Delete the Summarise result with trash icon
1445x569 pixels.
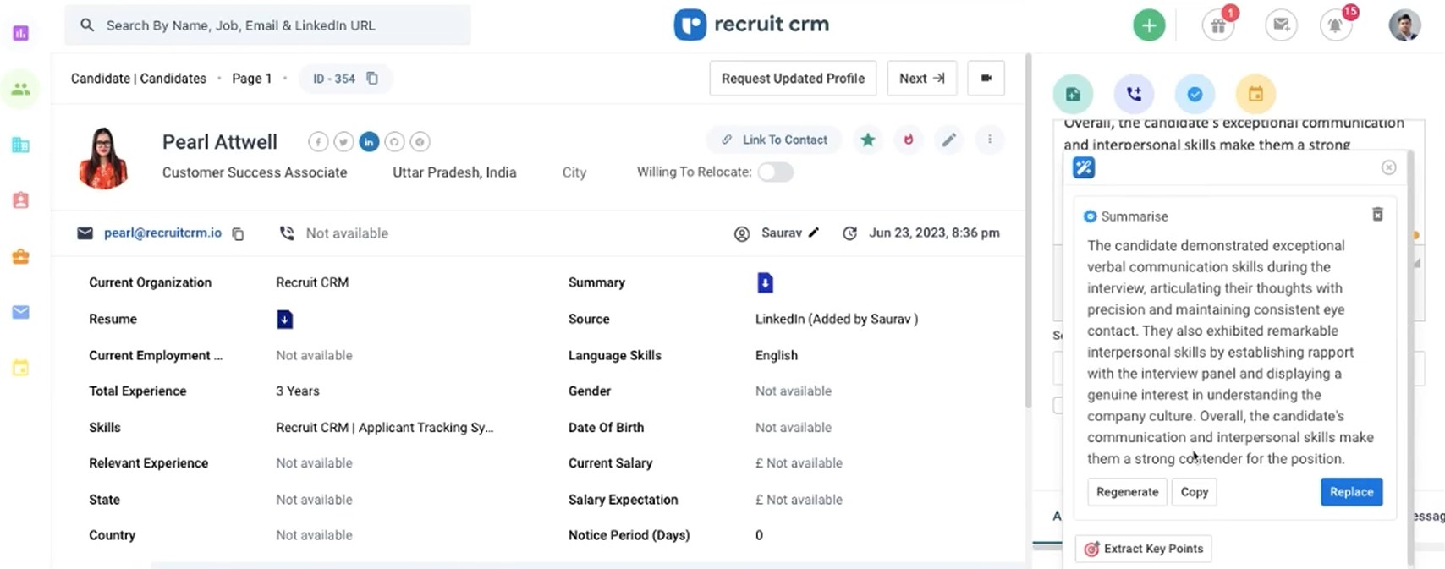click(1377, 215)
